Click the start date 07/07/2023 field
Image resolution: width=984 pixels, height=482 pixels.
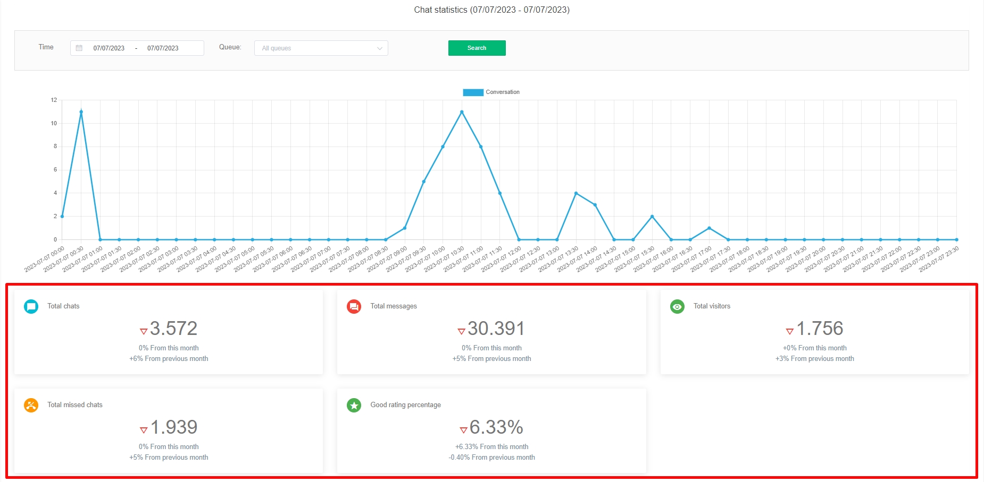[x=109, y=48]
